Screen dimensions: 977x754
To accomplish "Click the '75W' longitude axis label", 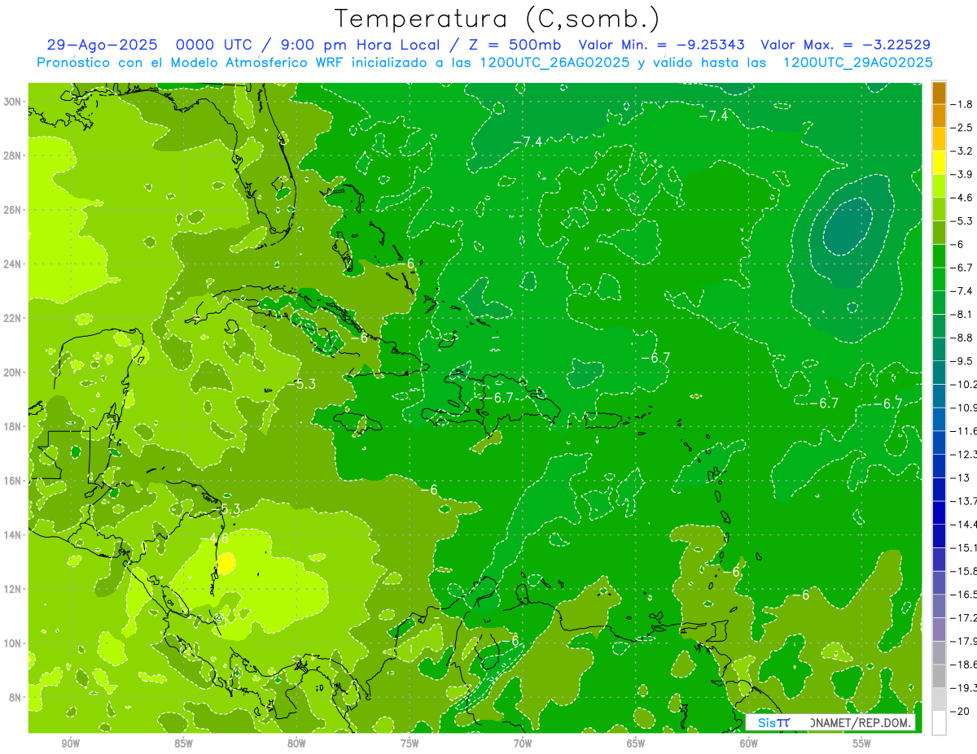I will (410, 743).
